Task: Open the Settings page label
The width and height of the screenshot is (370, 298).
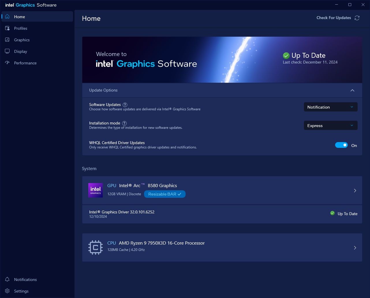Action: pos(21,291)
